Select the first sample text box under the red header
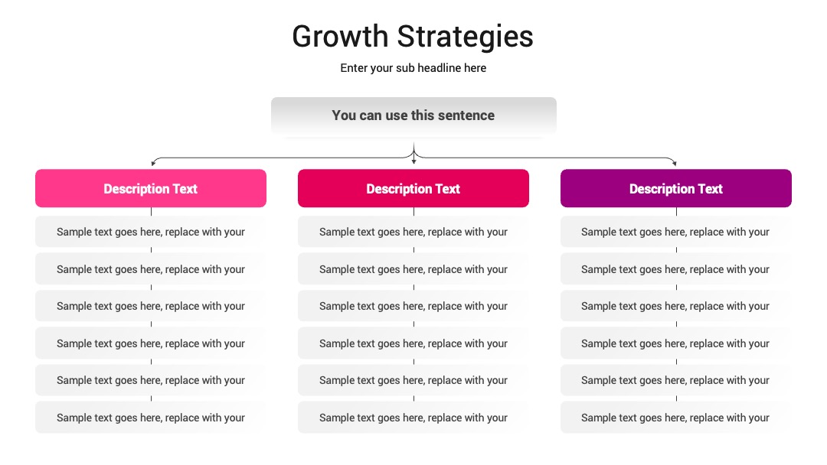 click(x=413, y=232)
